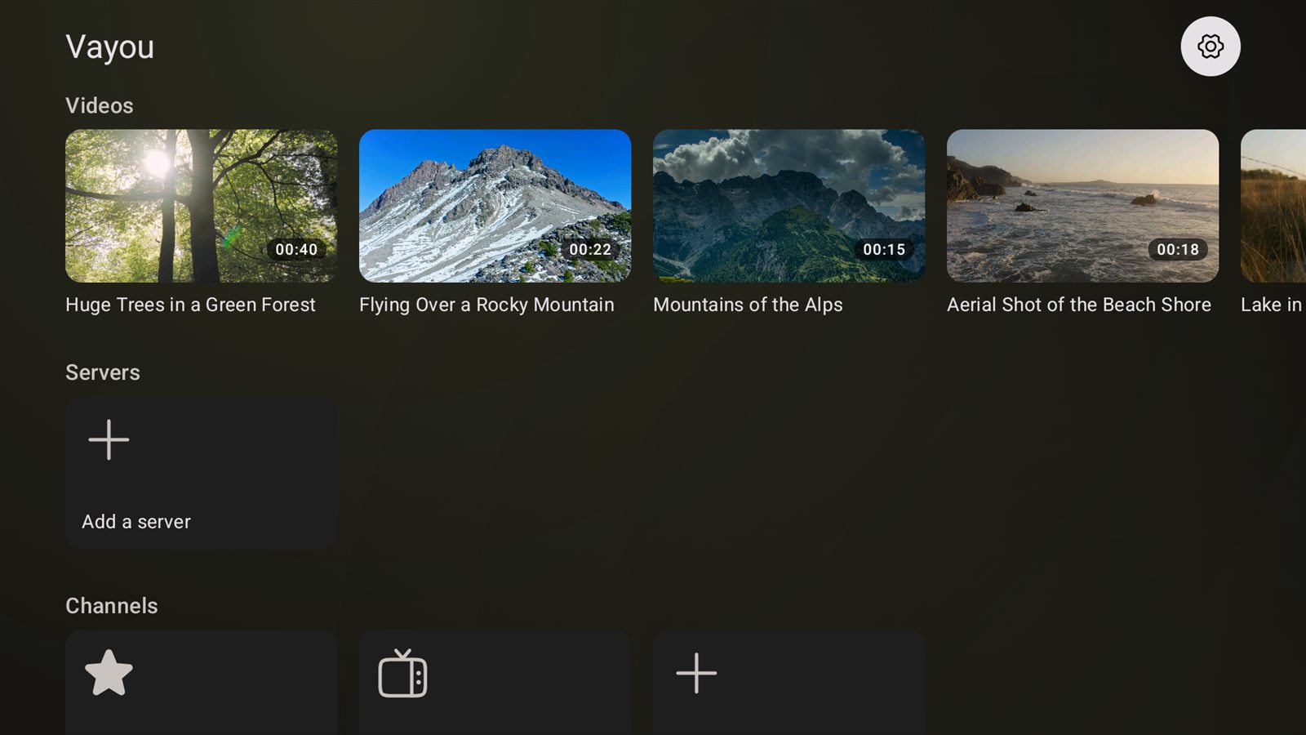1306x735 pixels.
Task: Click the Aerial Shot of the Beach Shore title
Action: coord(1079,305)
